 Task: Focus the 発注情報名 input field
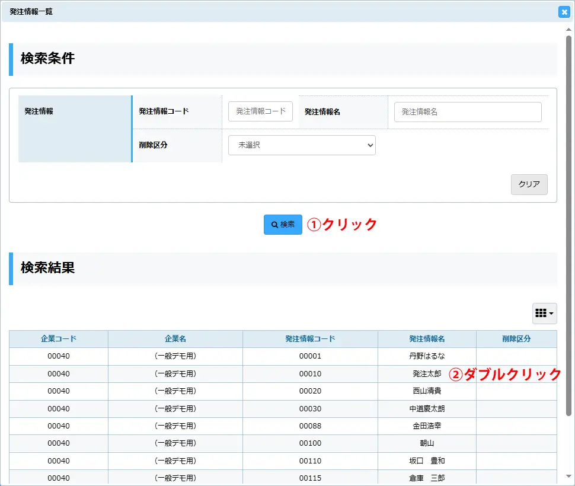[468, 111]
